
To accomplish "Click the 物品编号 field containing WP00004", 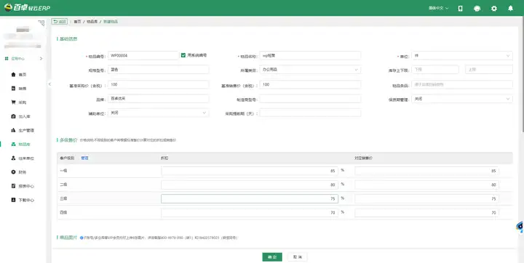I will [143, 56].
